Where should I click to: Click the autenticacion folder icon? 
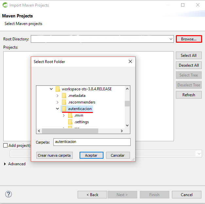click(64, 109)
